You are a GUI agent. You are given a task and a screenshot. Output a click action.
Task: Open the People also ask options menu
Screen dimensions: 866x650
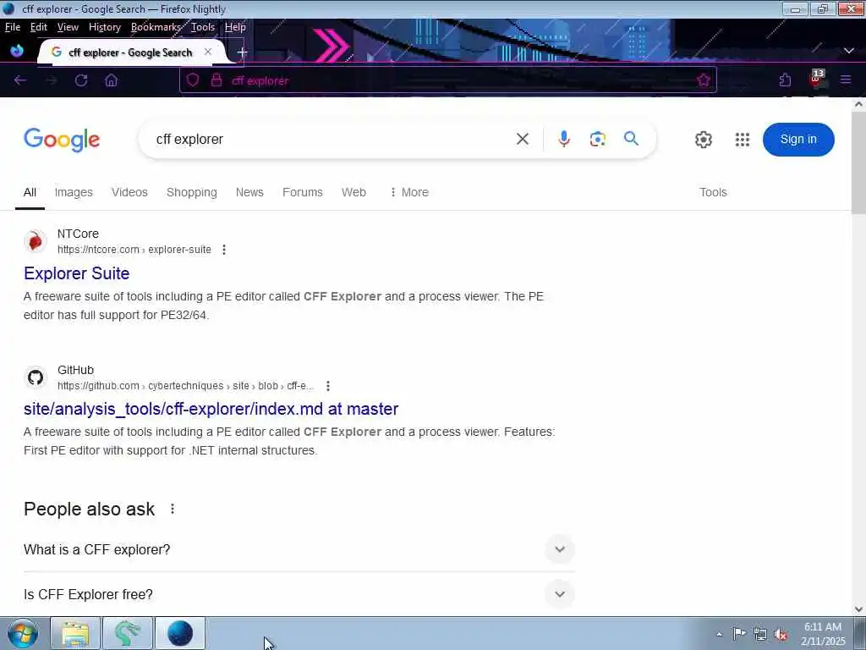pos(173,509)
